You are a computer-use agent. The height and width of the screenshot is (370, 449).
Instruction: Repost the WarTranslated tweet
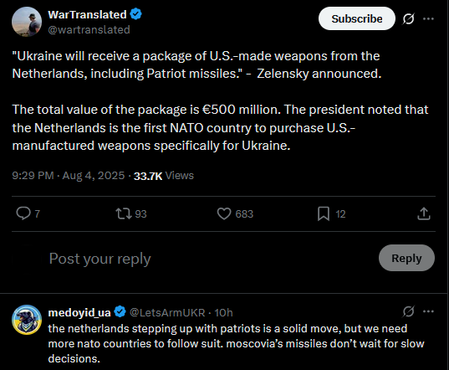point(124,213)
